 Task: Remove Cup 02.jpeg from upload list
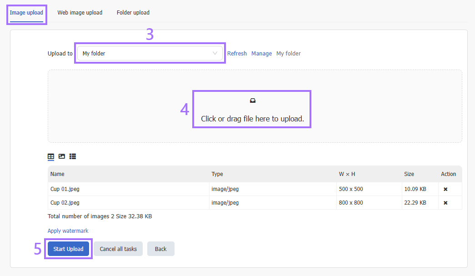click(445, 203)
